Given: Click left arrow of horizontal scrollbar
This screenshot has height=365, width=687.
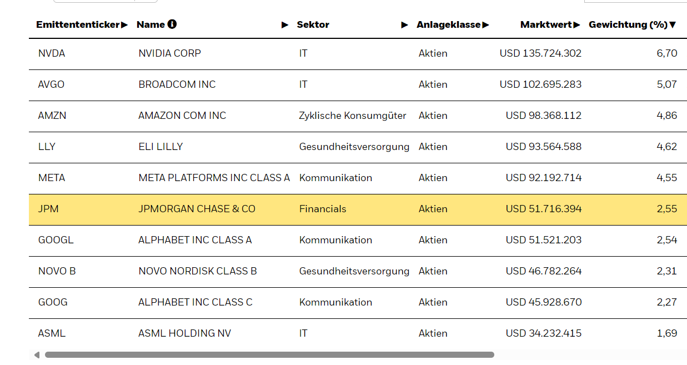Looking at the screenshot, I should coord(37,354).
